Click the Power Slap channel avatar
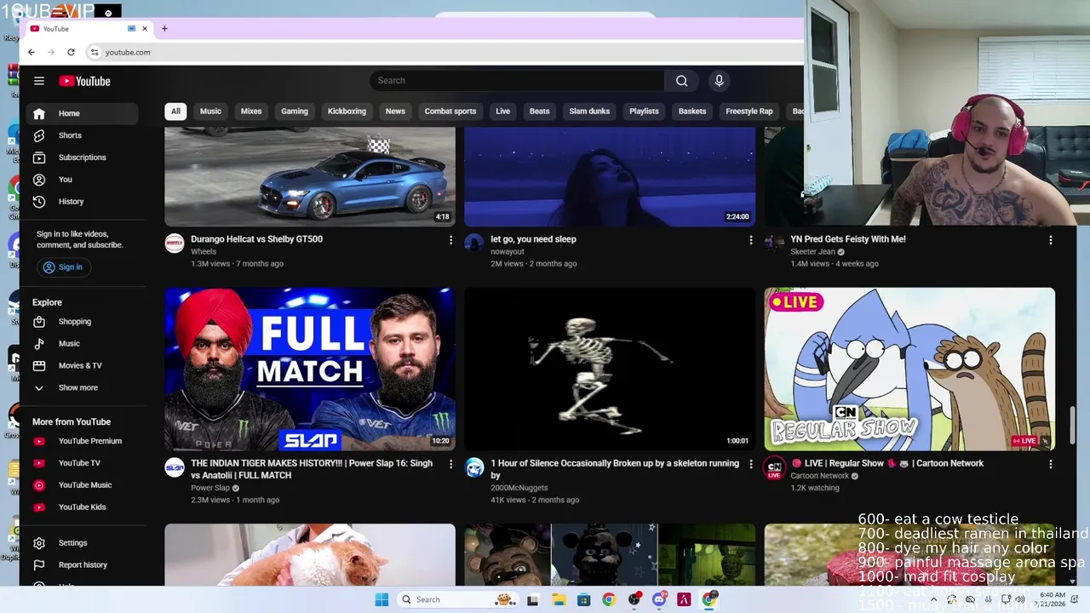1090x613 pixels. click(175, 467)
